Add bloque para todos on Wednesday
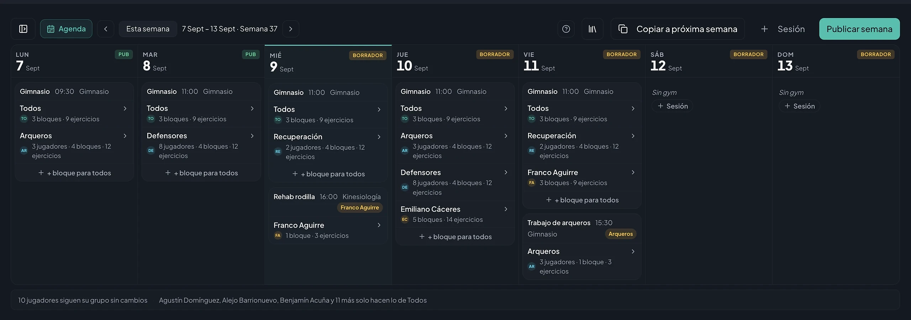 pyautogui.click(x=328, y=174)
